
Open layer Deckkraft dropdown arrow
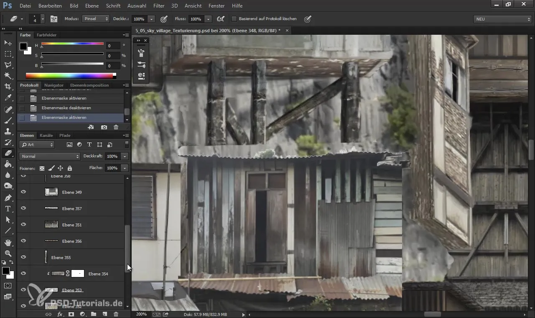[125, 156]
